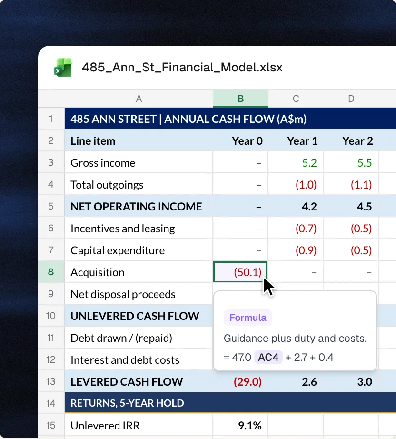Click the 'Debt drawn / (repaid)' label cell

click(x=139, y=338)
